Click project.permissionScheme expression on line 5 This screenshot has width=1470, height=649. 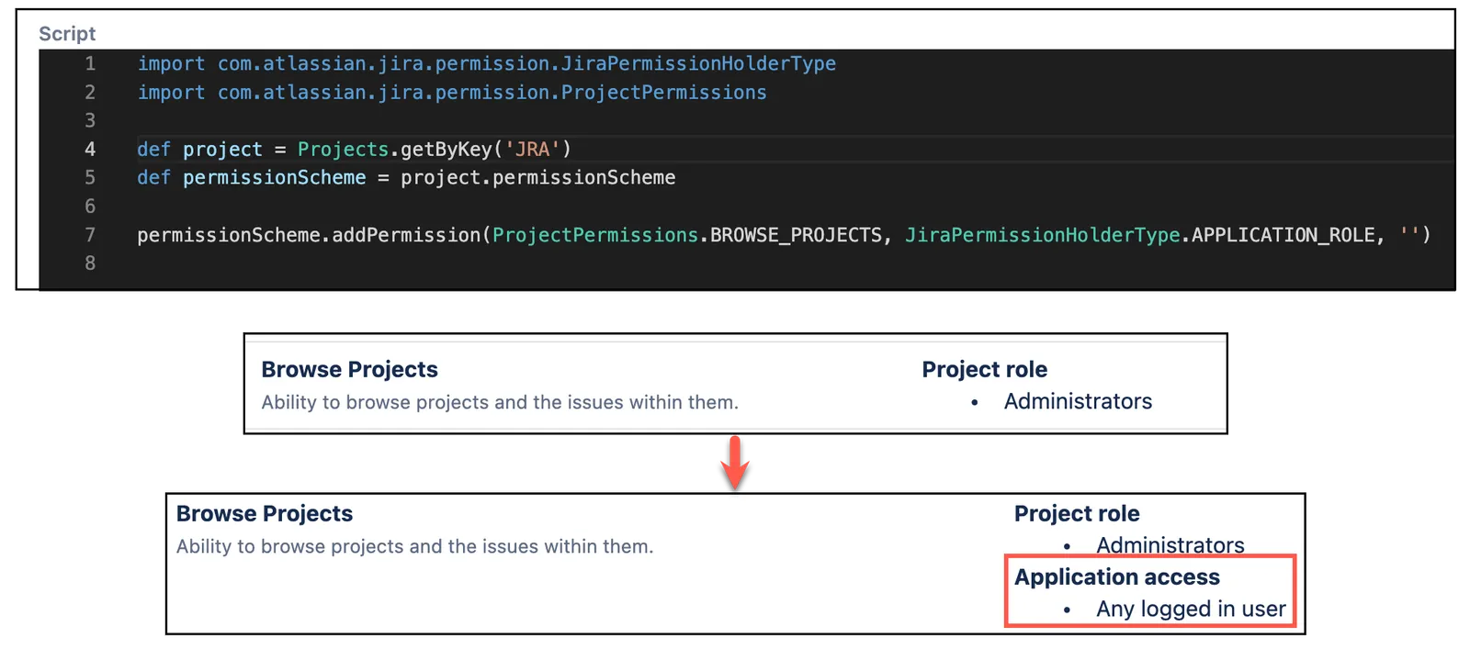[x=537, y=178]
